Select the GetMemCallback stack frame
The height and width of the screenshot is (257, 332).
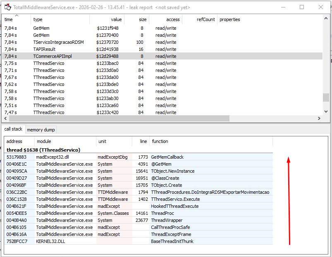pos(139,157)
